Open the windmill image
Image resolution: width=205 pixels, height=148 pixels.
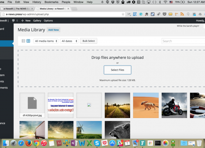tap(89, 130)
